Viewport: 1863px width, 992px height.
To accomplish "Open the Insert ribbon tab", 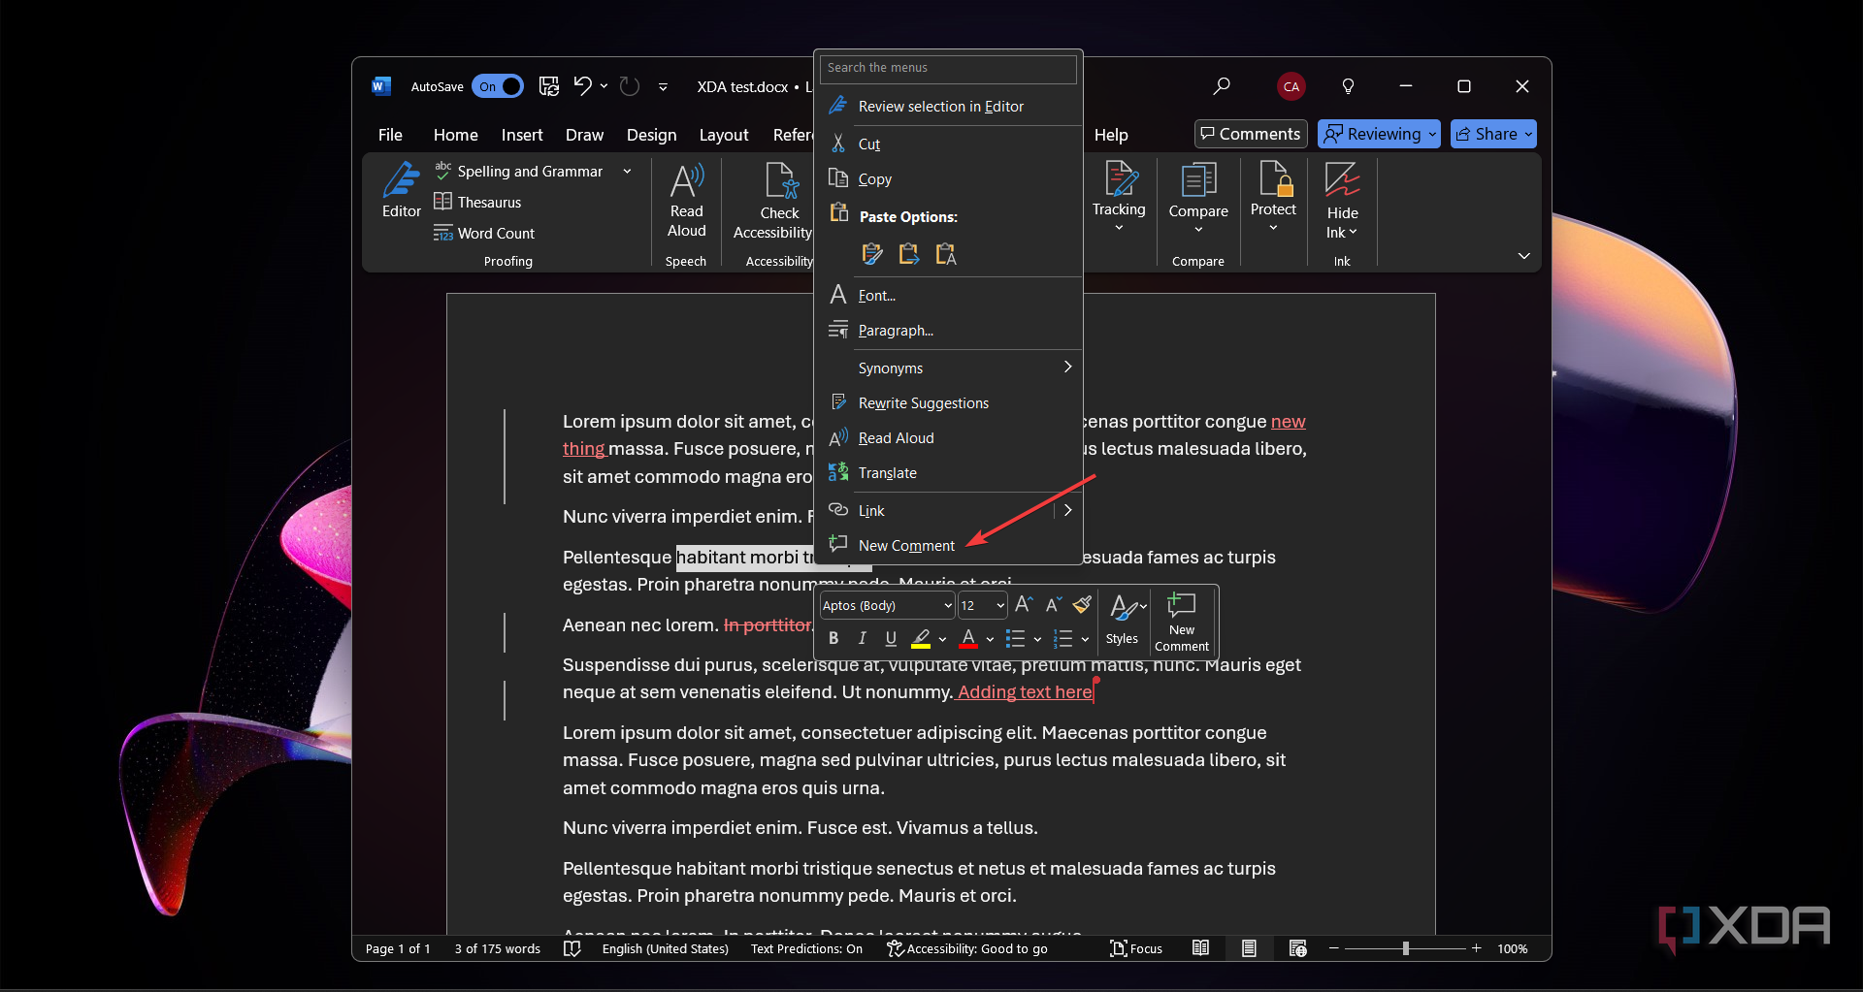I will click(x=522, y=135).
